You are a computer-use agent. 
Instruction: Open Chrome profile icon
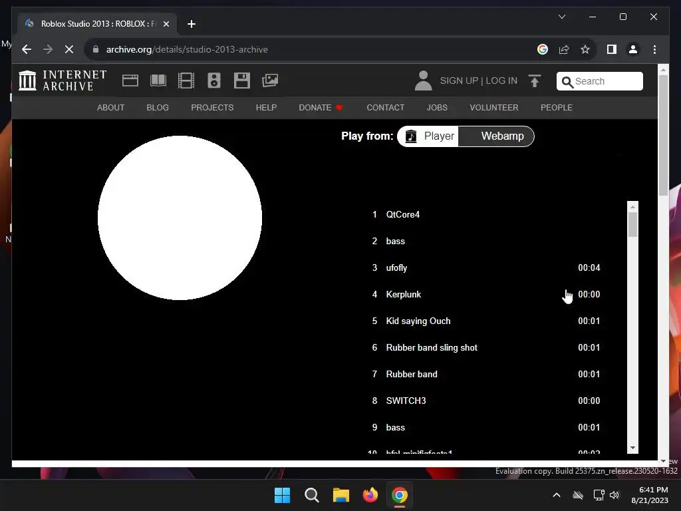(x=633, y=49)
